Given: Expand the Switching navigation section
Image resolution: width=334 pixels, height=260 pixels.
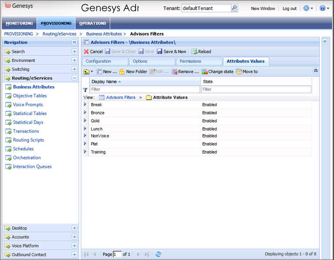Looking at the screenshot, I should (x=74, y=69).
